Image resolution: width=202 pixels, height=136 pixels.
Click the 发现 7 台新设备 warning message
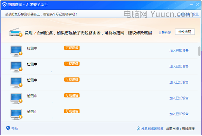(88, 33)
